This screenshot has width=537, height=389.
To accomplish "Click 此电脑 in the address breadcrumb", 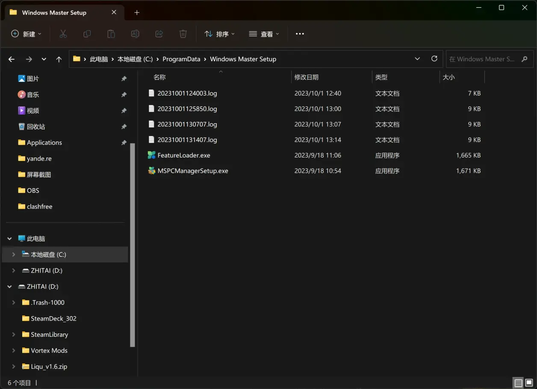I will click(99, 59).
